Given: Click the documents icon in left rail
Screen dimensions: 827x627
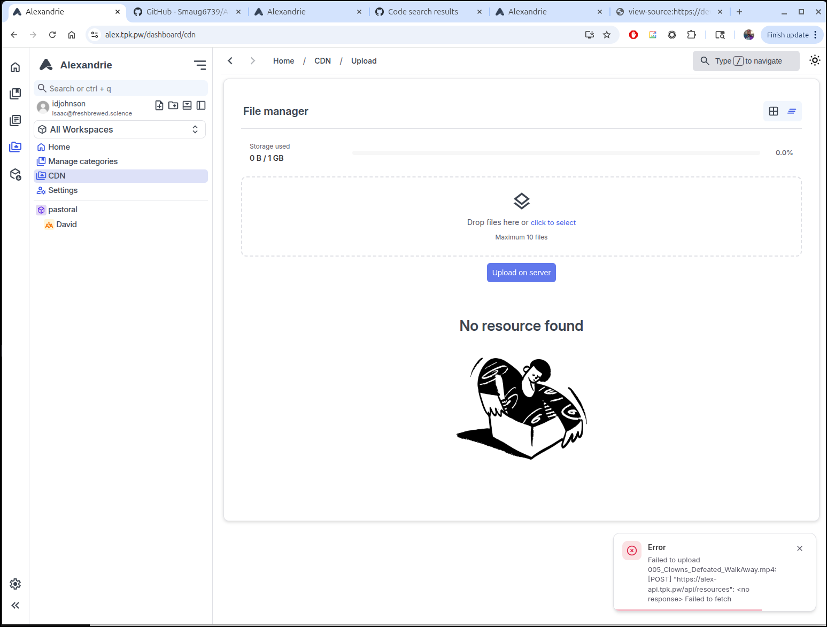Looking at the screenshot, I should [16, 120].
